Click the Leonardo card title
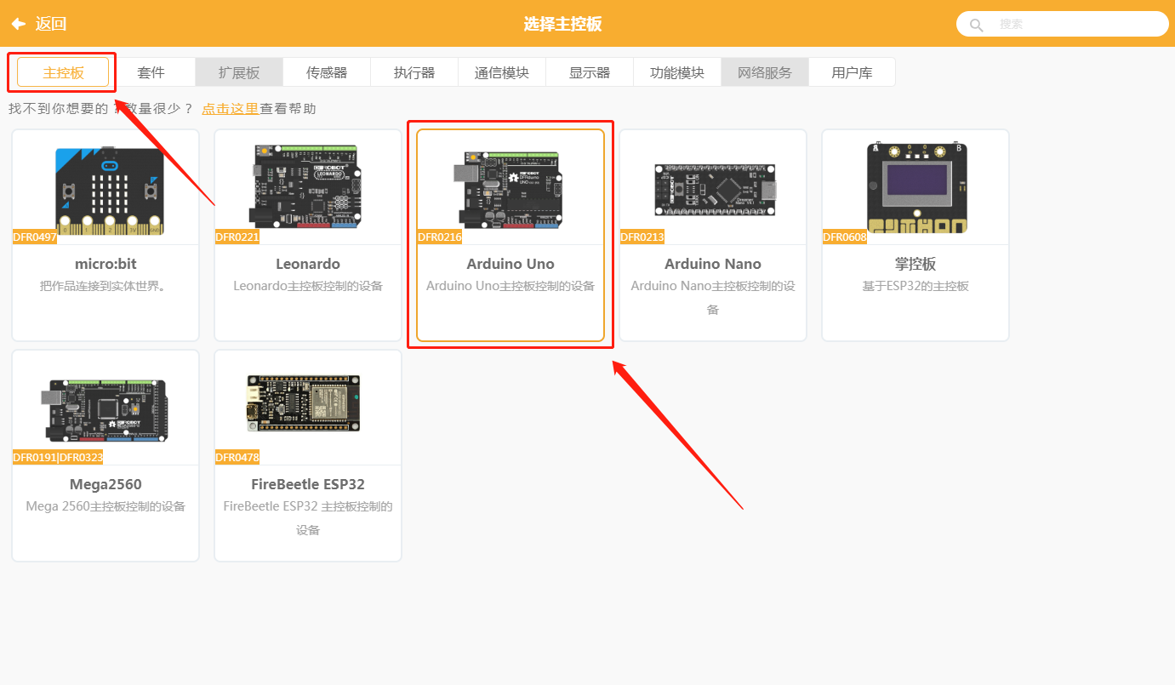This screenshot has height=685, width=1175. coord(308,264)
